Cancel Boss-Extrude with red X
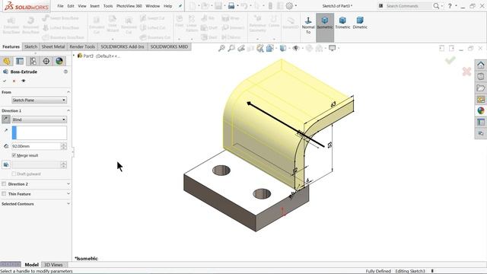Screen dimensions: 487x274 14,81
